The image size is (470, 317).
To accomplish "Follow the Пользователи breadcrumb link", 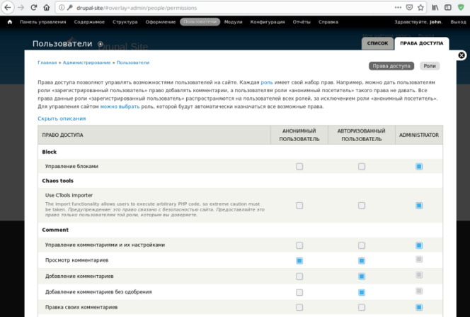I will point(133,62).
